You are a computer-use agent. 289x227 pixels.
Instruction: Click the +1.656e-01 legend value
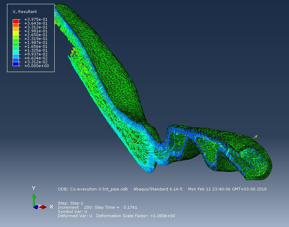point(36,47)
